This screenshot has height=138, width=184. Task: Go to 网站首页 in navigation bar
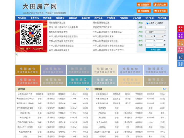coord(22,18)
